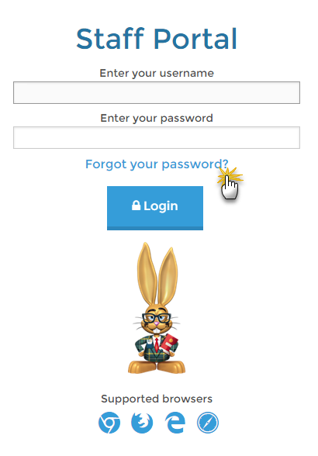Viewport: 318px width, 456px height.
Task: Open the Forgot your password link
Action: (x=157, y=164)
